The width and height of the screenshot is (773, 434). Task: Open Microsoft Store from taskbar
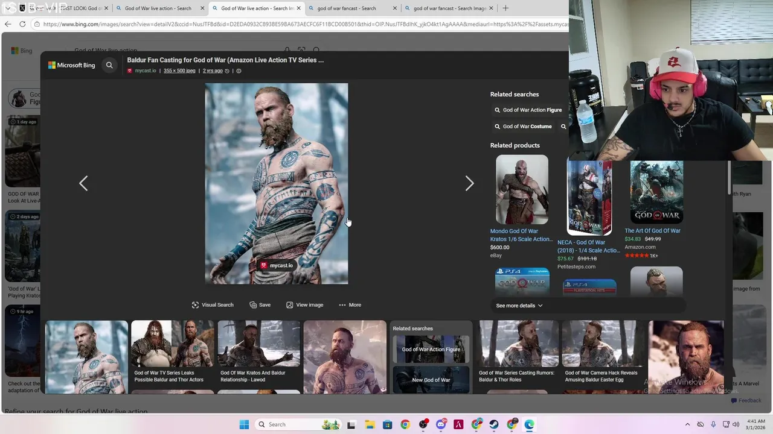coord(387,424)
